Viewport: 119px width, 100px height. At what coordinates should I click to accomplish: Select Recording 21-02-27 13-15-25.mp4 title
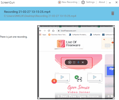(27, 12)
